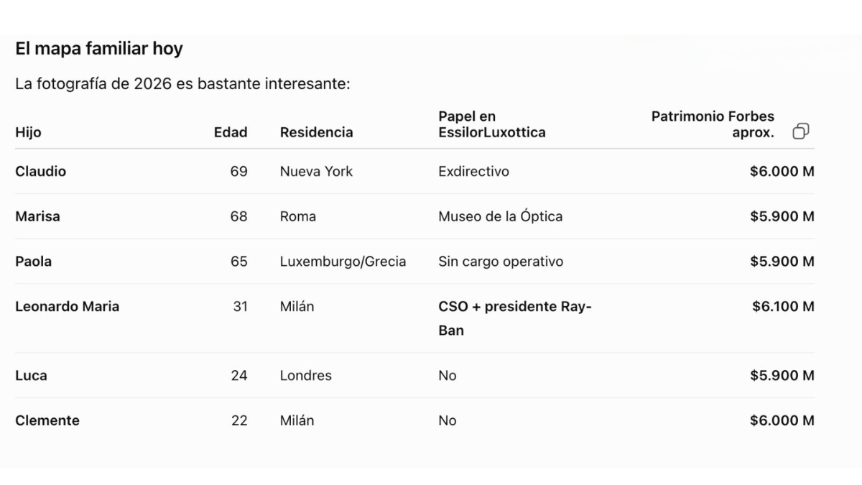862x485 pixels.
Task: Select the Claudio name cell
Action: (x=40, y=172)
